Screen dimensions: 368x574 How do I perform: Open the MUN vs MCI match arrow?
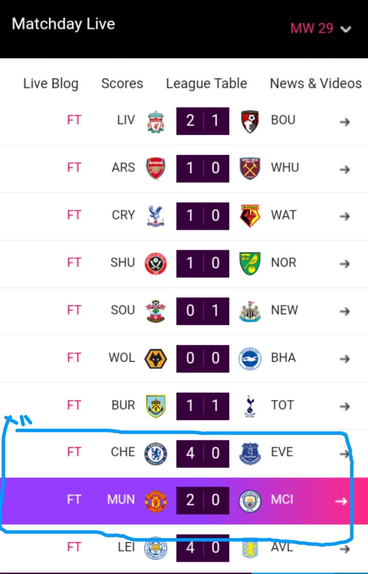341,501
